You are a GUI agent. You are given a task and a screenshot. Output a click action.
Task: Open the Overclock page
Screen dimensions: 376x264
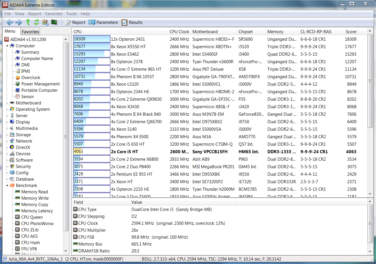(x=31, y=78)
